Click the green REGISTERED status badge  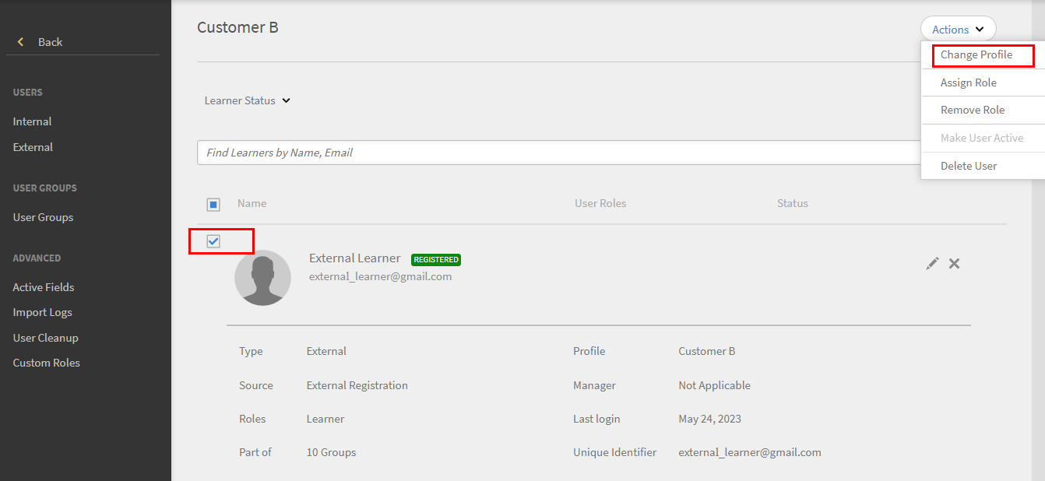[x=436, y=259]
